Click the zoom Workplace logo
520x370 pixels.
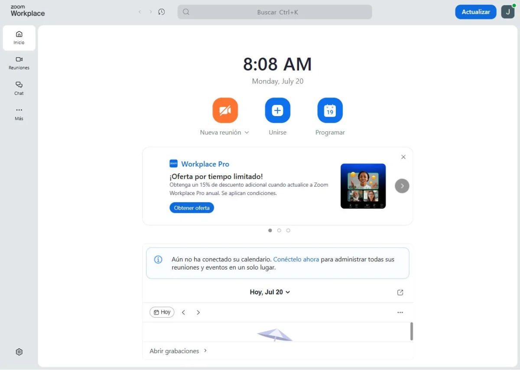[28, 11]
